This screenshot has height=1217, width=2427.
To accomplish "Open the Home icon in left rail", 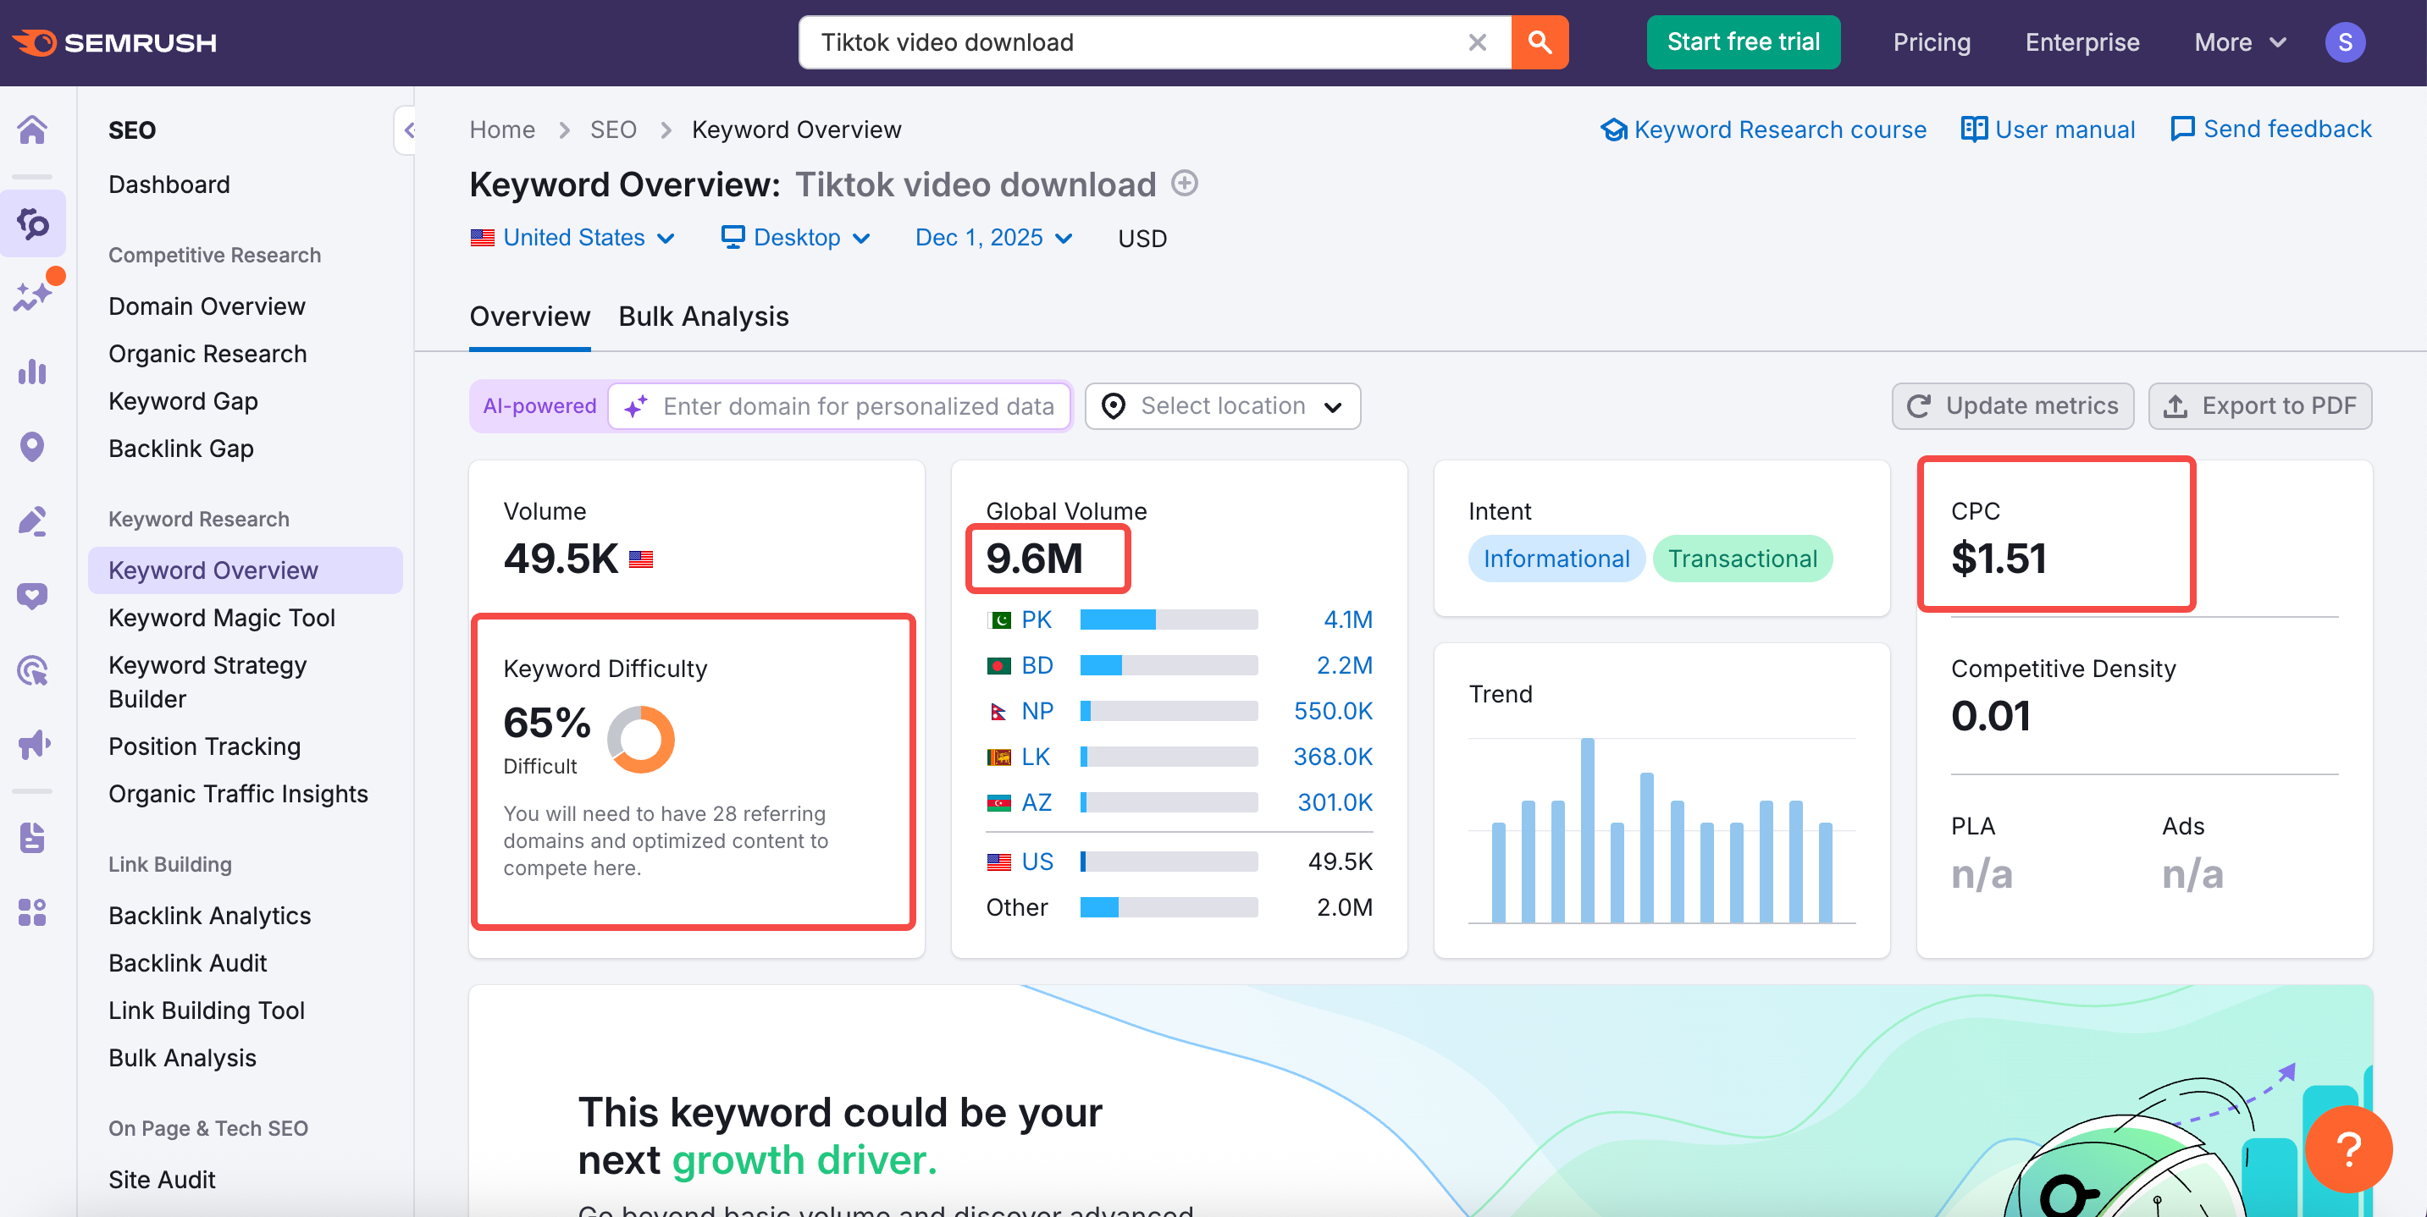I will [x=33, y=130].
